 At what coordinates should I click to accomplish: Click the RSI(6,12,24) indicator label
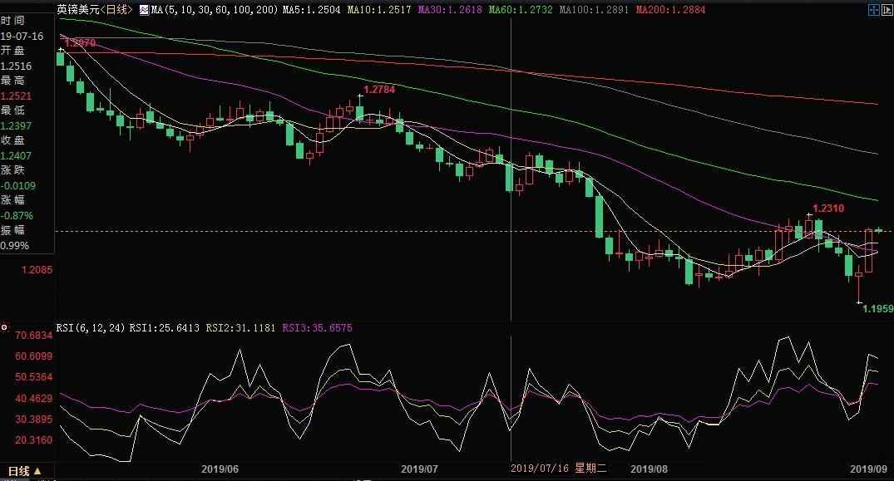pyautogui.click(x=90, y=328)
